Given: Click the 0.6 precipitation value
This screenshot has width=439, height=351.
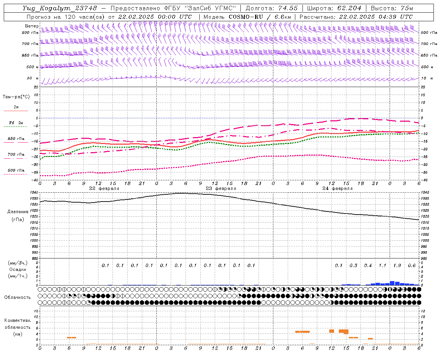Looking at the screenshot, I should point(412,265).
